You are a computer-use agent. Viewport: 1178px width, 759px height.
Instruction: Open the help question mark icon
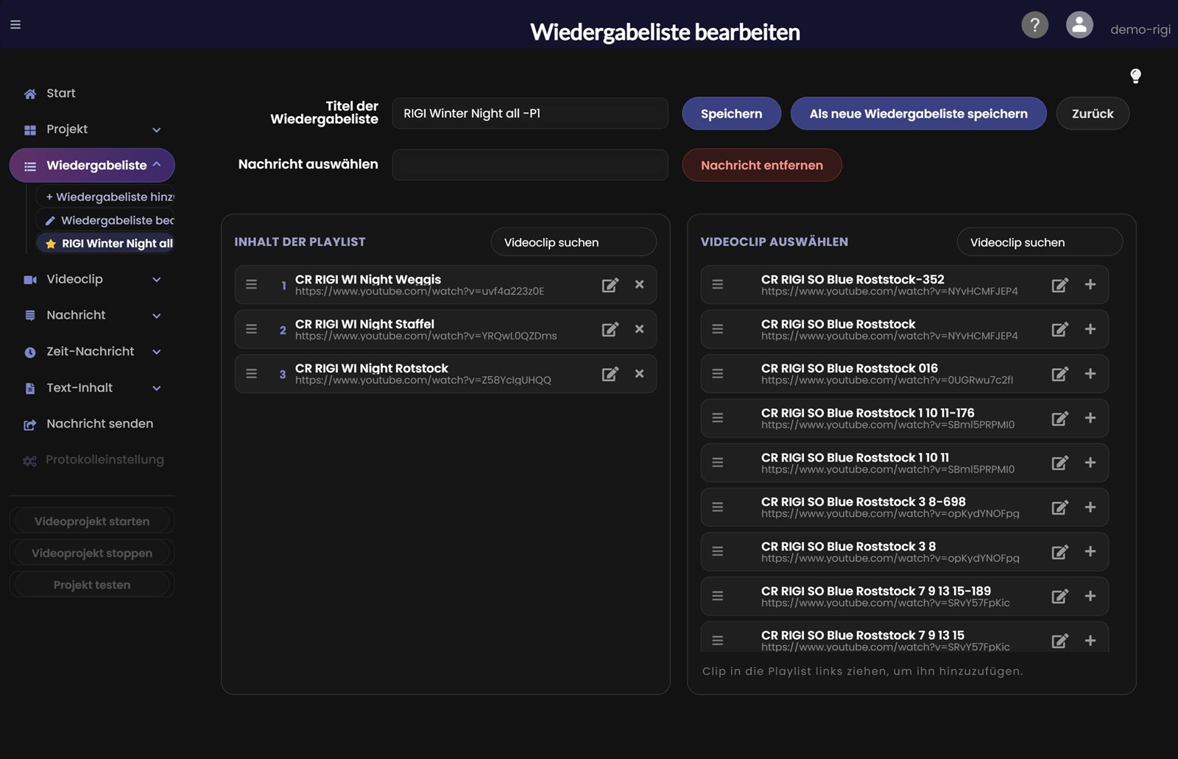coord(1034,25)
